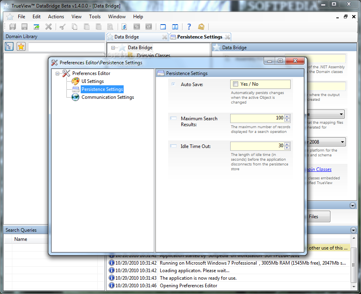Click the Redo toolbar icon
361x294 pixels.
[x=149, y=27]
